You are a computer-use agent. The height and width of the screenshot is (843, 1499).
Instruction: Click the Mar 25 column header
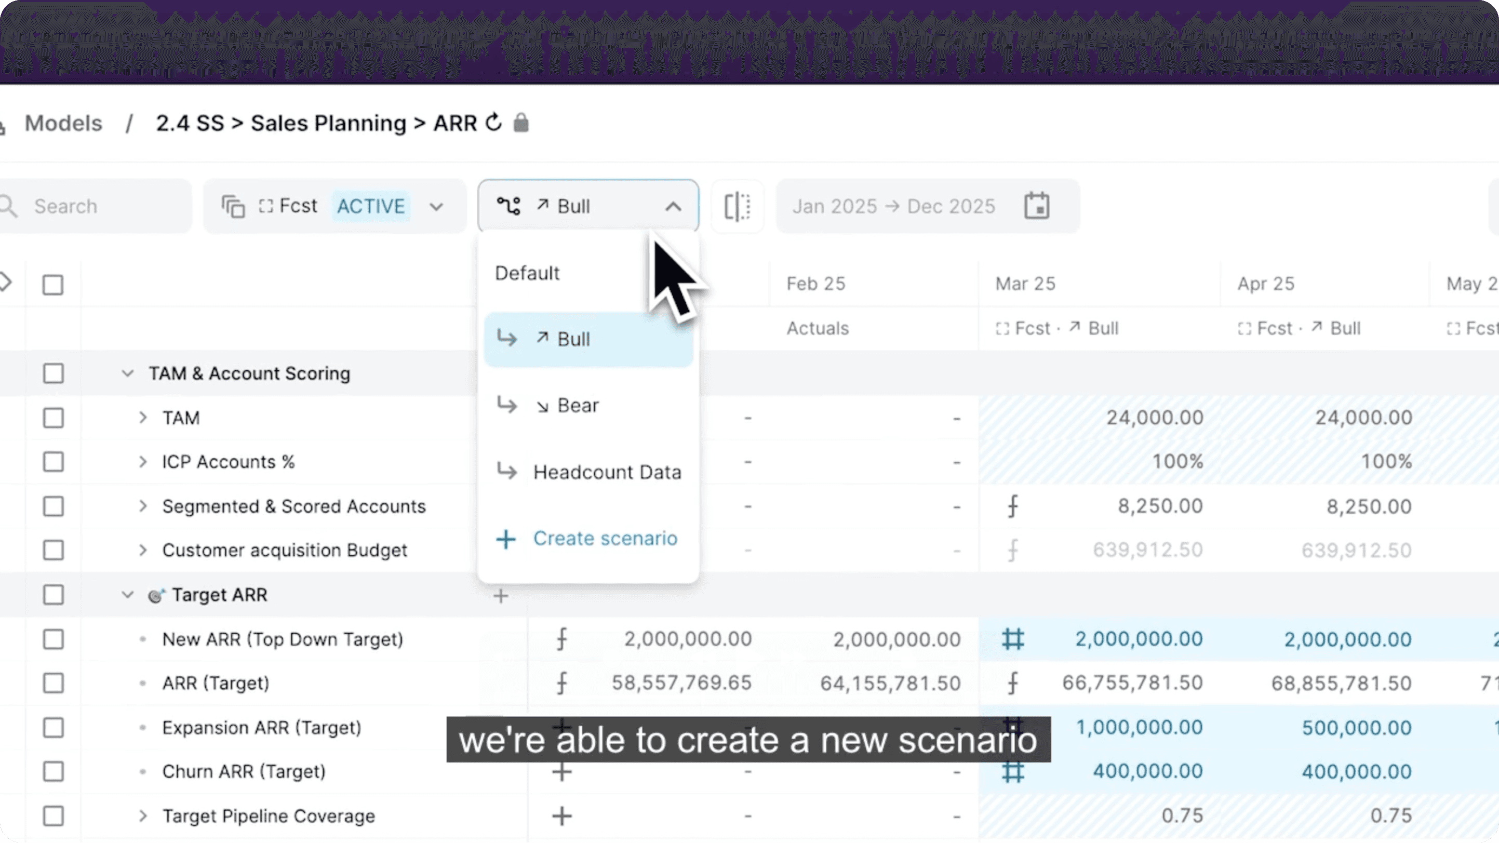click(x=1025, y=284)
